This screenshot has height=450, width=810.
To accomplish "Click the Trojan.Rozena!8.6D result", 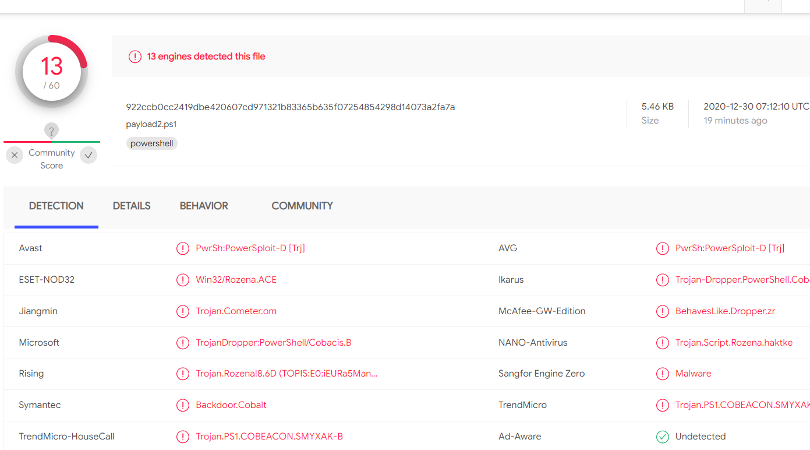I will coord(286,374).
